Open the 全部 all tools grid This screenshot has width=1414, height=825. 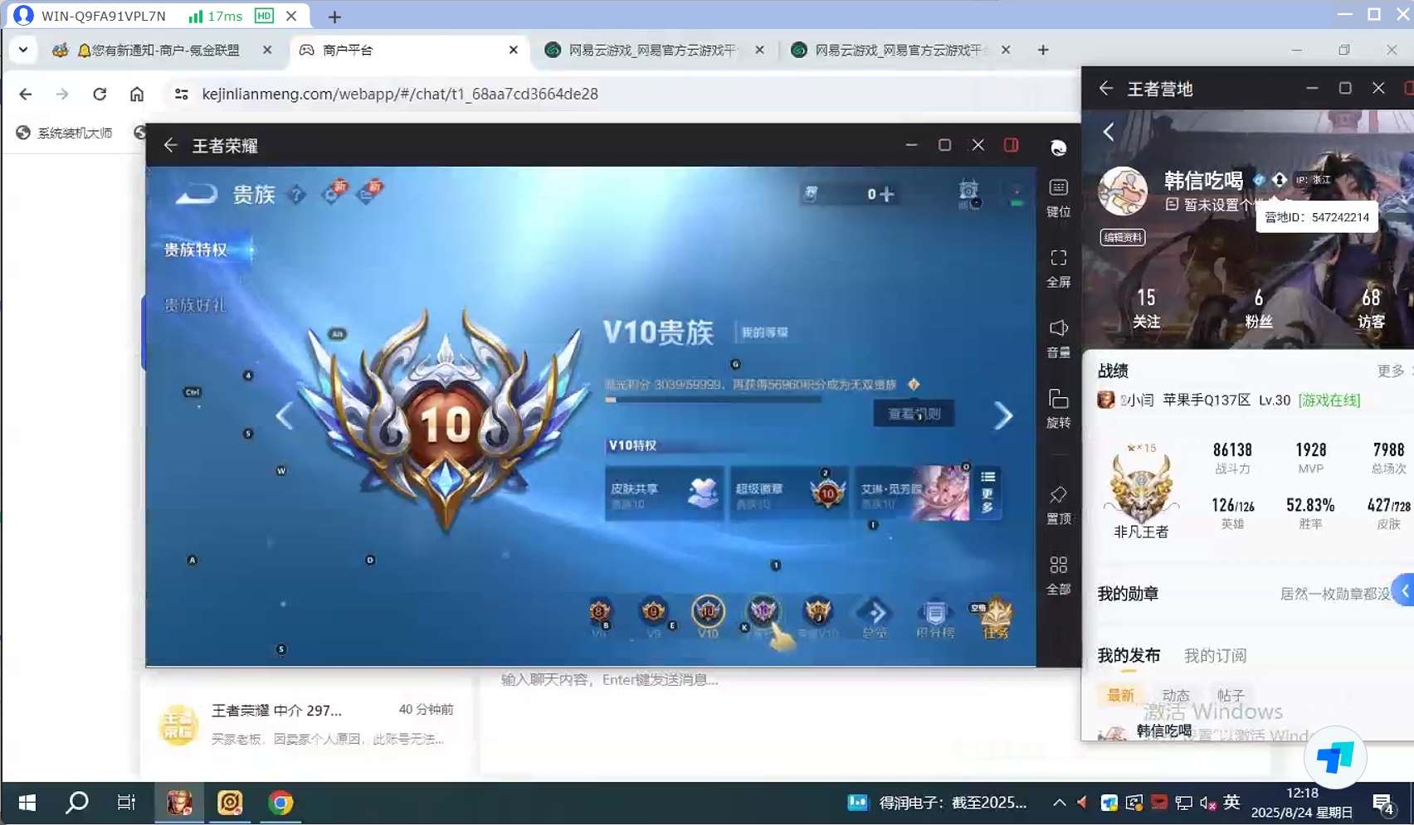tap(1058, 575)
